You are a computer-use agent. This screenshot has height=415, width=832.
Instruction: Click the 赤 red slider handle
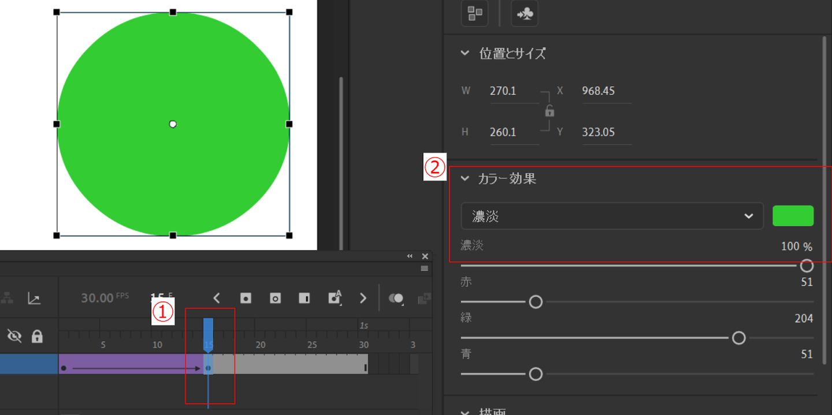point(536,301)
